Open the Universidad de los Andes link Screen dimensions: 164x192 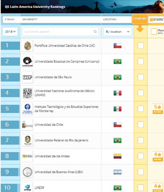click(x=52, y=156)
